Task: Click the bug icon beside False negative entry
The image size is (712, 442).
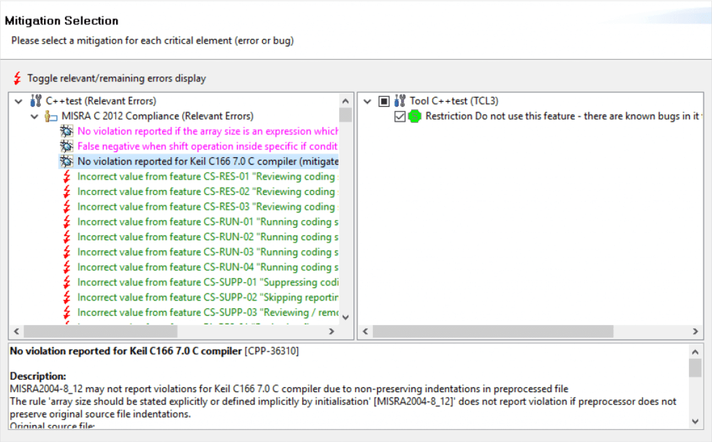Action: (x=67, y=146)
